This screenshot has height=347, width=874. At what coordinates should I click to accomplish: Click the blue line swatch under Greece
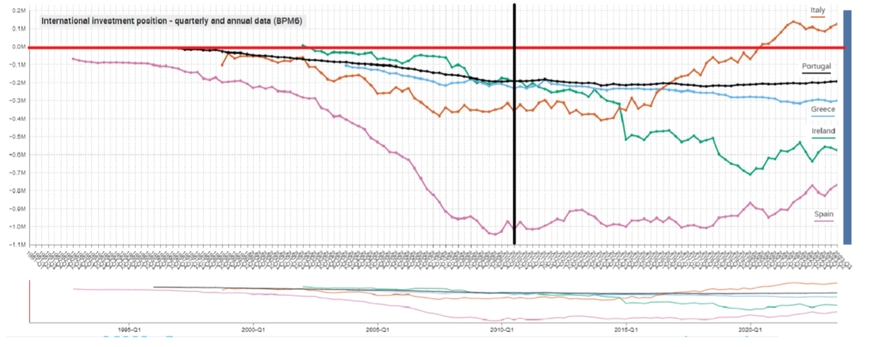pos(823,116)
